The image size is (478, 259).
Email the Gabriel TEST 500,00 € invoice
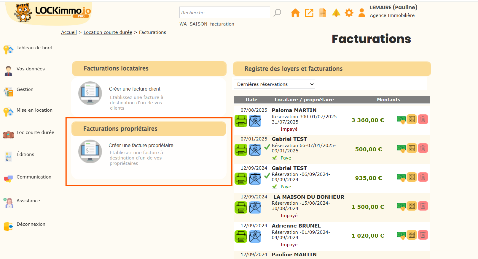[x=255, y=150]
